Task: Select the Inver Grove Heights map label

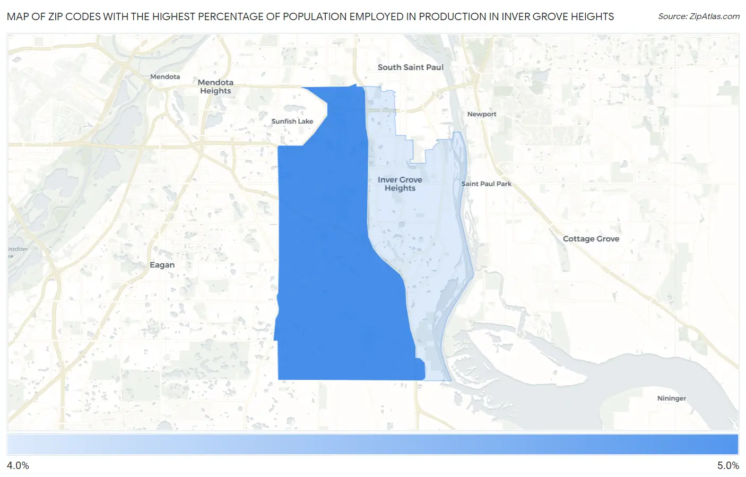Action: (400, 184)
